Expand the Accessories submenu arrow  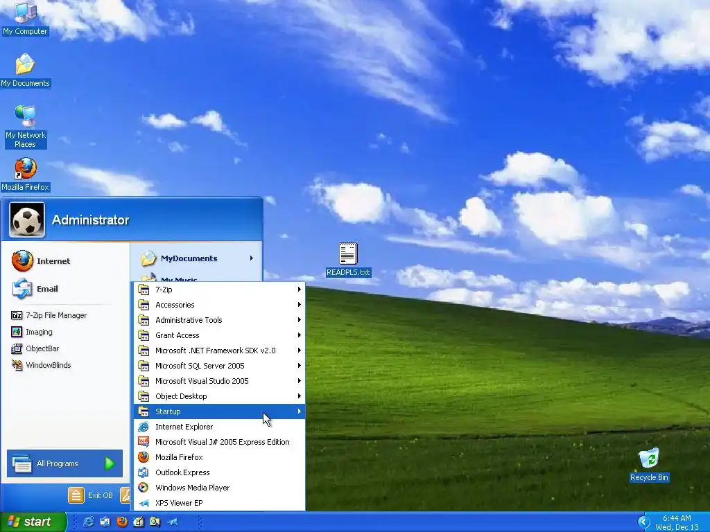point(300,305)
